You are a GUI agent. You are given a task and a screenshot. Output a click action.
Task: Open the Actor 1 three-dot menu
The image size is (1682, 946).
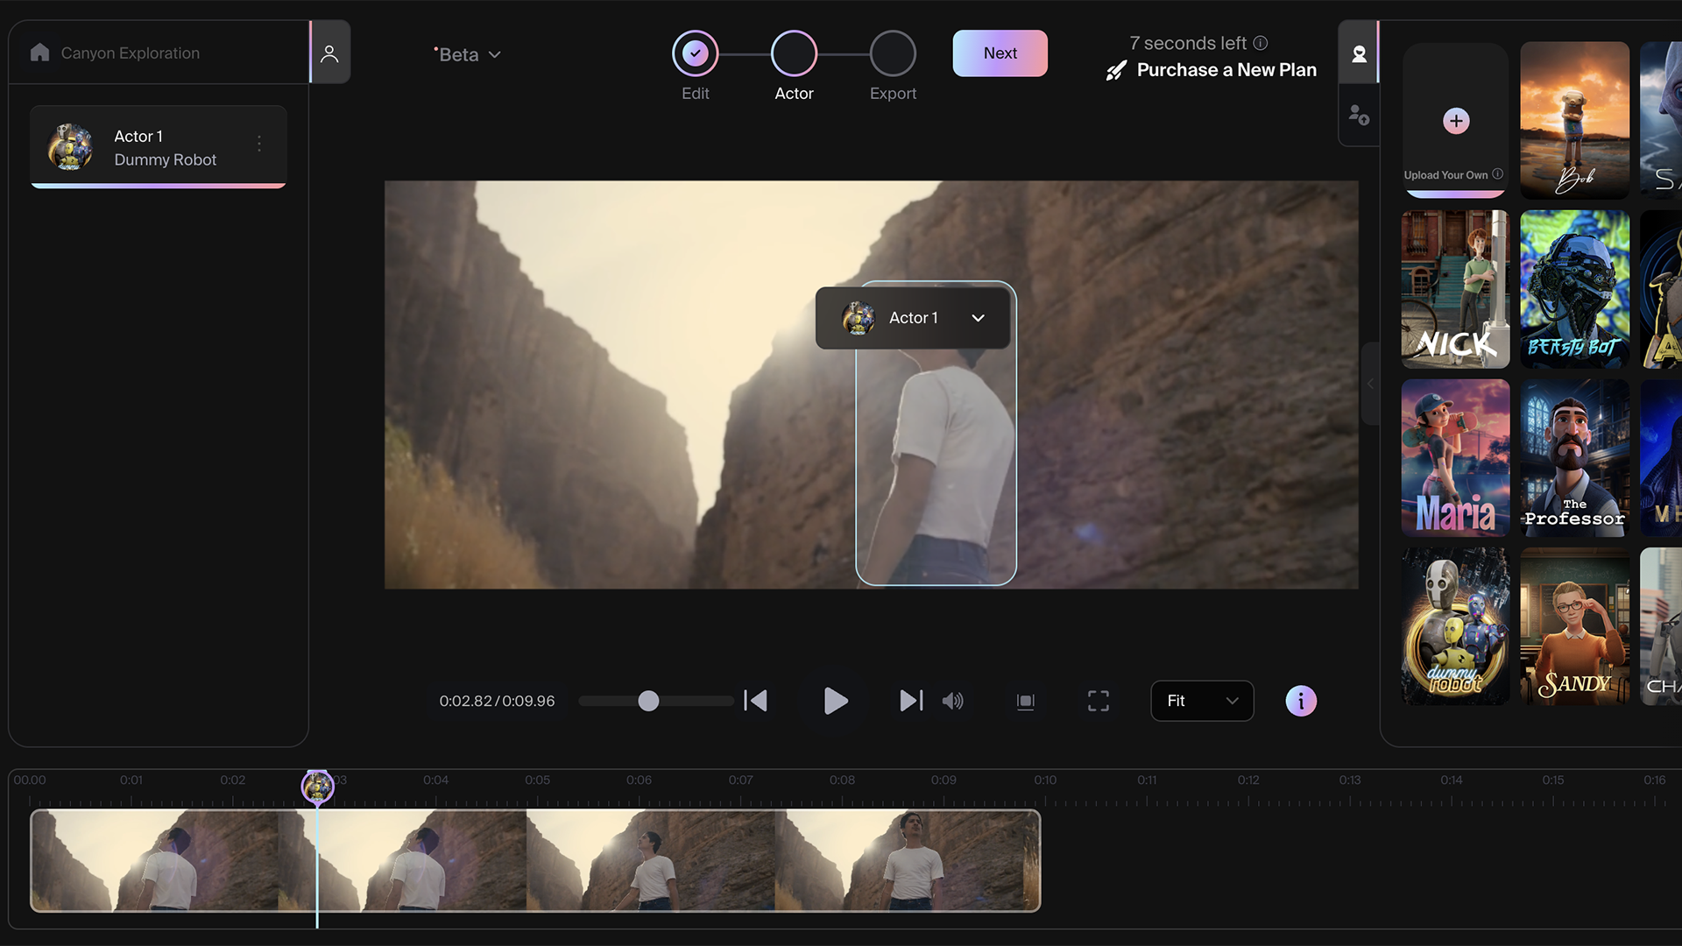(x=259, y=144)
